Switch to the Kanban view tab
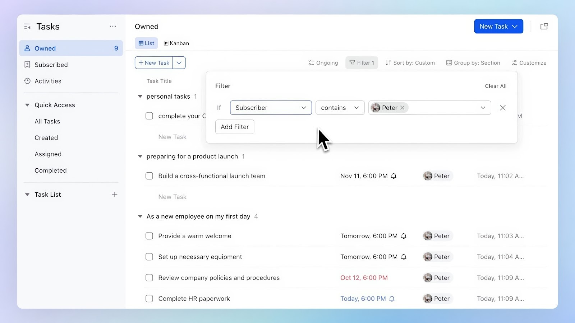The image size is (575, 323). [176, 43]
